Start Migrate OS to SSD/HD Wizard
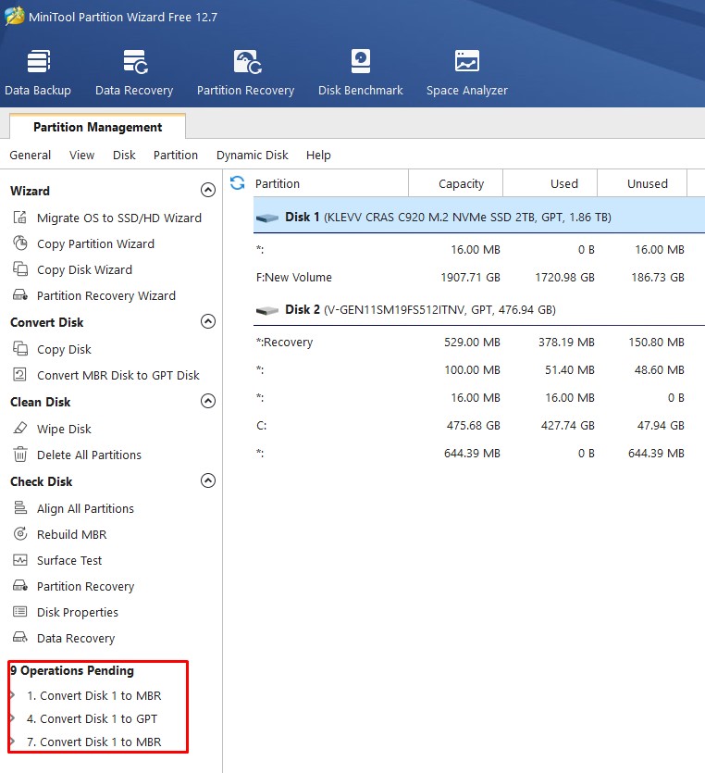Image resolution: width=705 pixels, height=773 pixels. [x=119, y=218]
